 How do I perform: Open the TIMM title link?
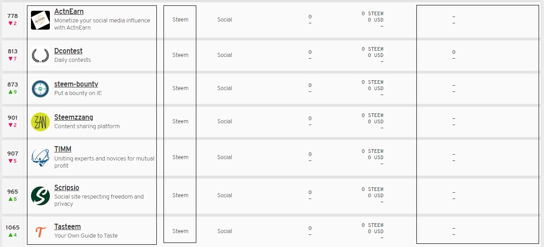(63, 149)
